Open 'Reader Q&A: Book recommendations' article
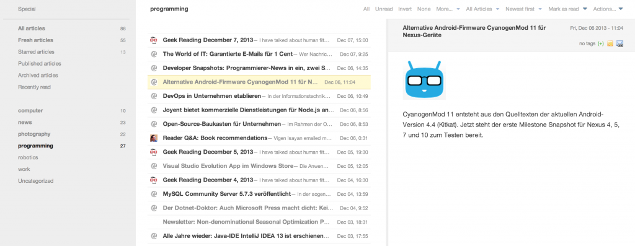635x246 pixels. tap(215, 138)
